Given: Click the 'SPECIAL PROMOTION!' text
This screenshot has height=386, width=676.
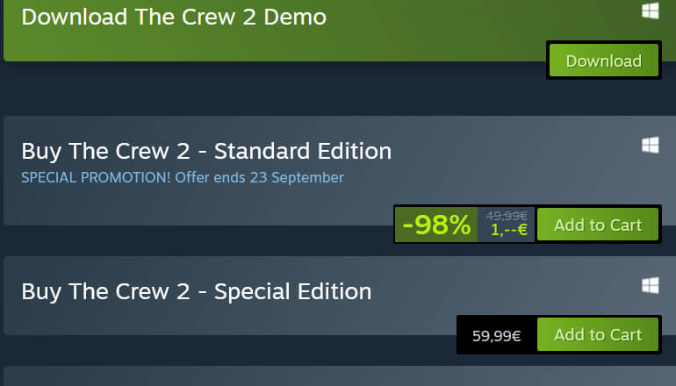Looking at the screenshot, I should pyautogui.click(x=97, y=177).
